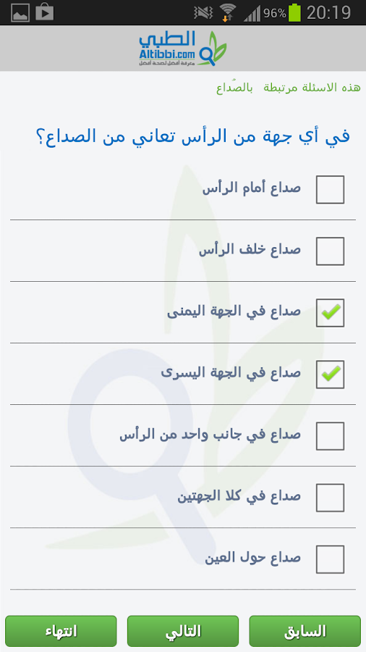Check the صداع حول العين checkbox

point(330,559)
